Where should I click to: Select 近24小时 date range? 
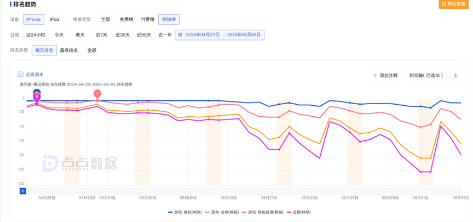point(36,35)
